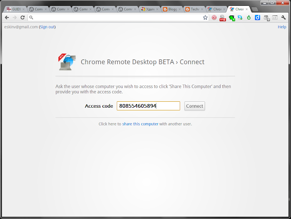Screen dimensions: 291x219
Task: Open a new tab with the new-tab button
Action: tap(255, 9)
